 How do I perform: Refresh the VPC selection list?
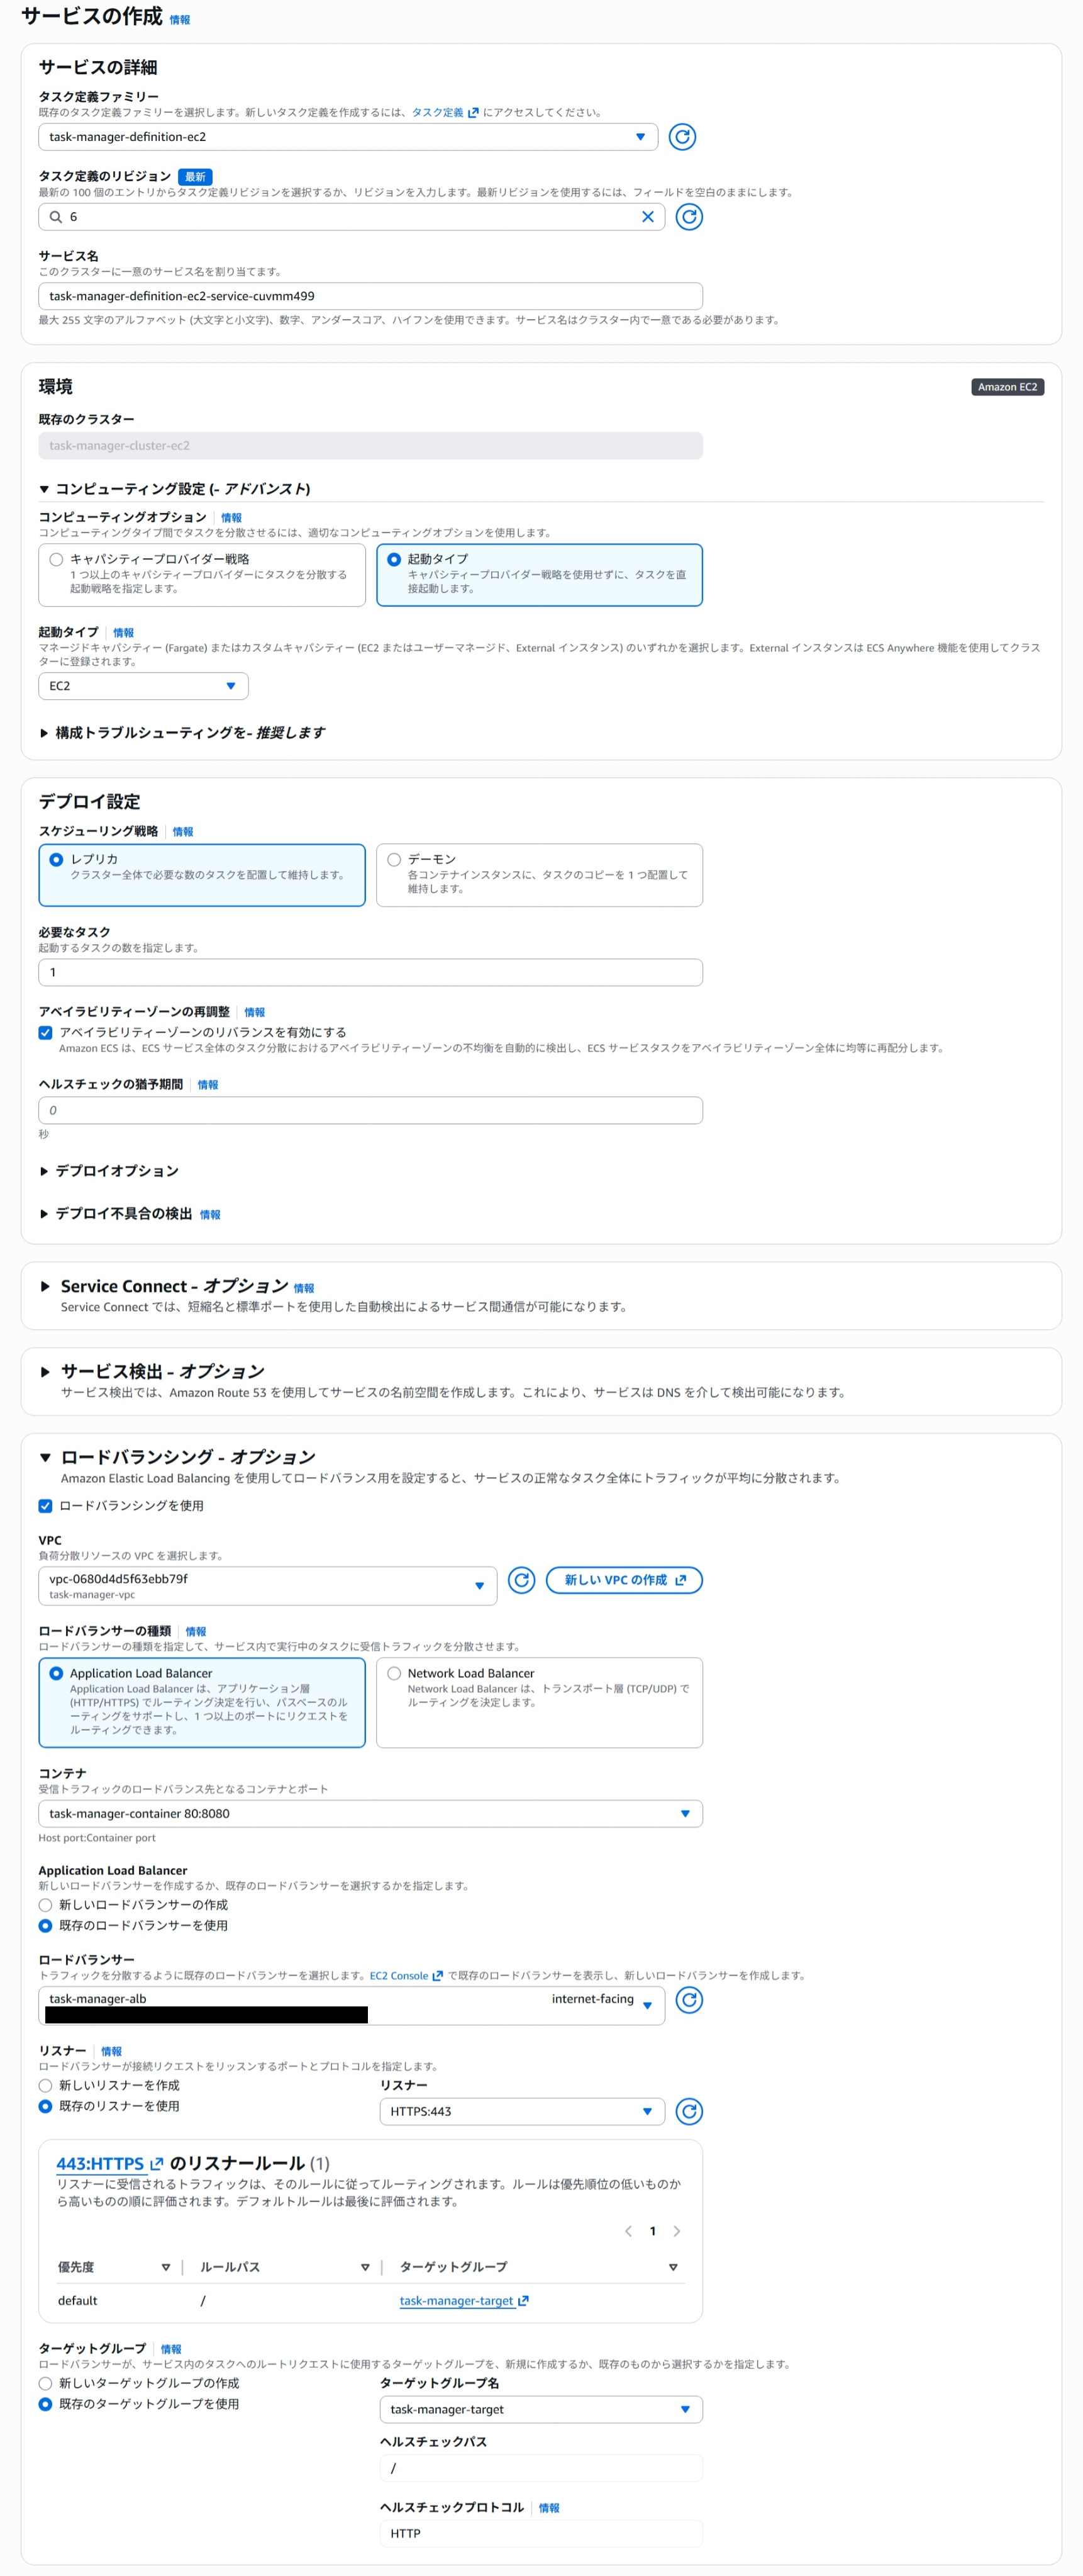tap(523, 1581)
